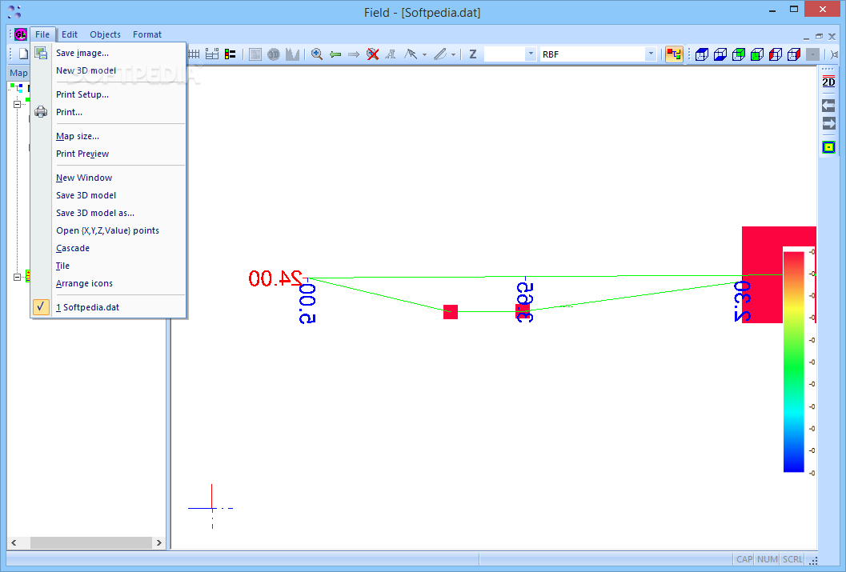Choose New 3D model menu entry
Screen dimensions: 846x572
[x=108, y=70]
